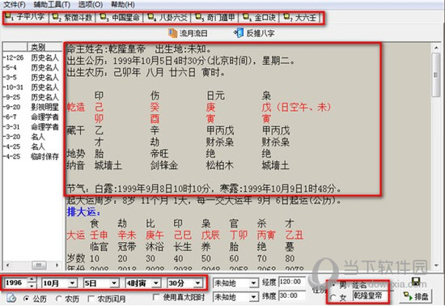Screen dimensions: 445x306
Task: Switch to the 奇门遁甲 tab
Action: point(215,18)
